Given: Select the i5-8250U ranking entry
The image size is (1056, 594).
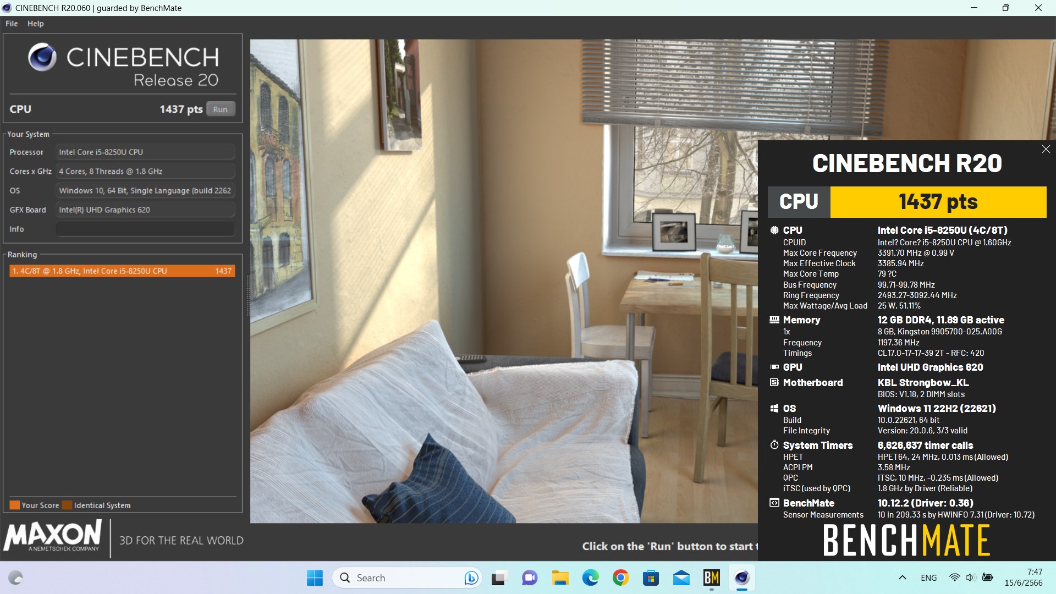Looking at the screenshot, I should coord(122,271).
